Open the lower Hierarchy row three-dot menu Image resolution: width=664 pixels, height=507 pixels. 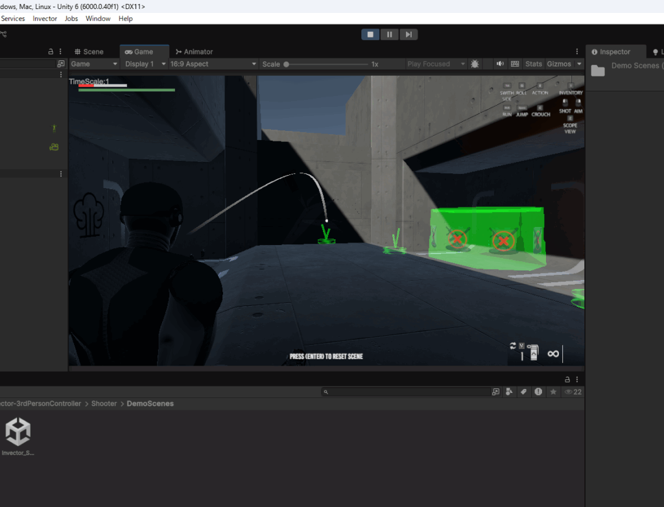pyautogui.click(x=61, y=174)
